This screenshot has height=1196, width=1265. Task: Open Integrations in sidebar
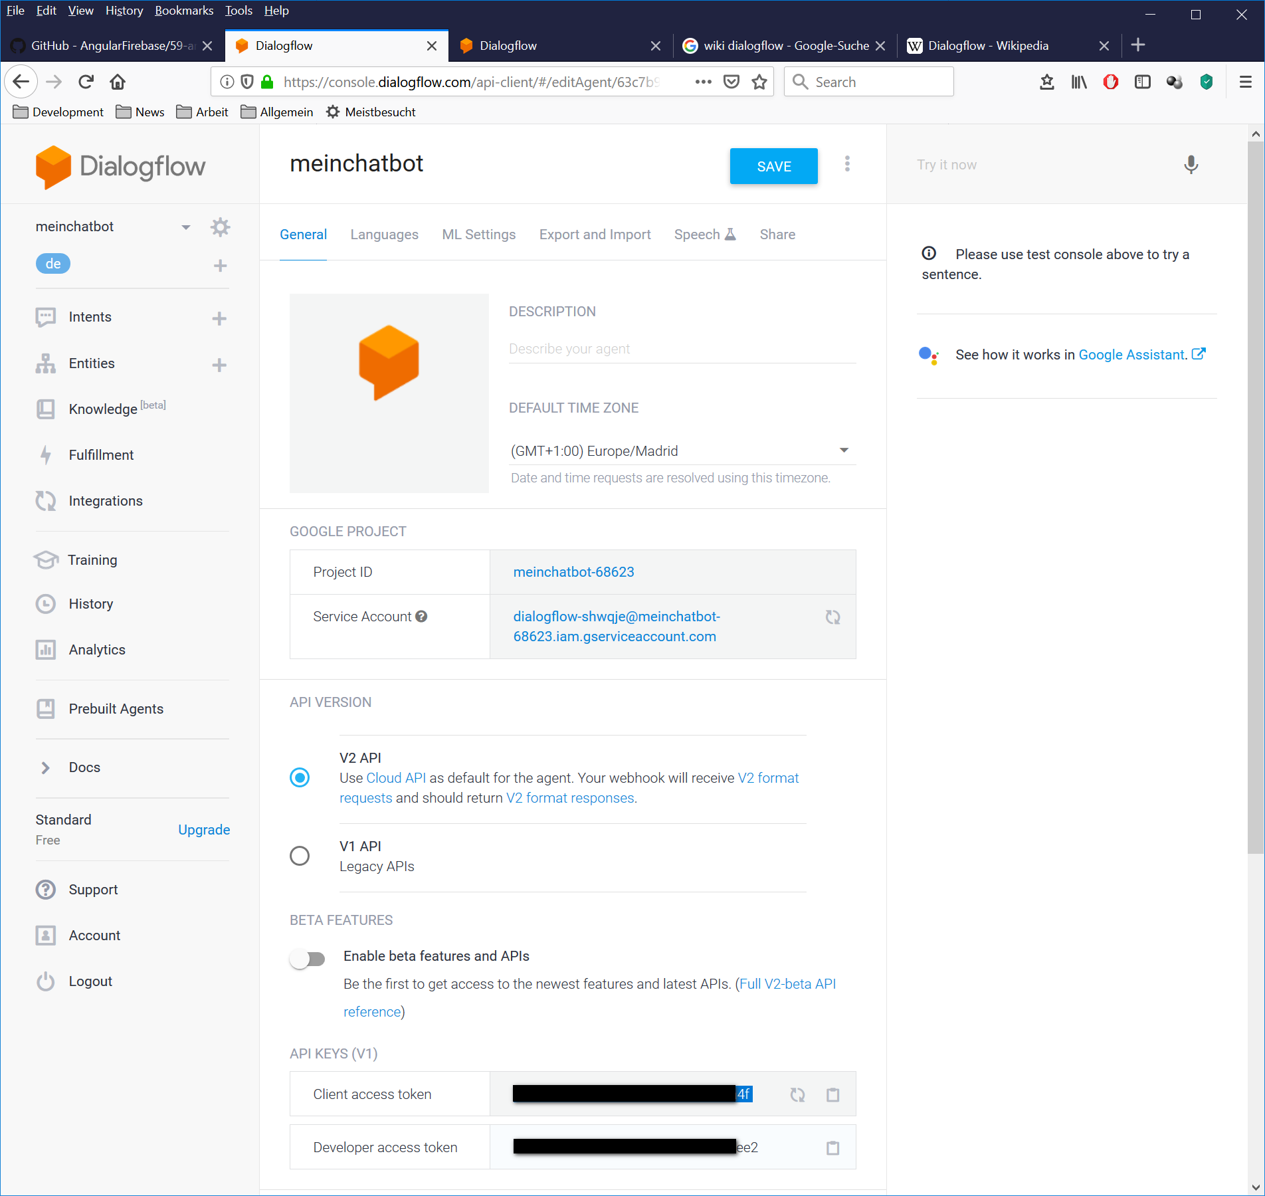106,501
